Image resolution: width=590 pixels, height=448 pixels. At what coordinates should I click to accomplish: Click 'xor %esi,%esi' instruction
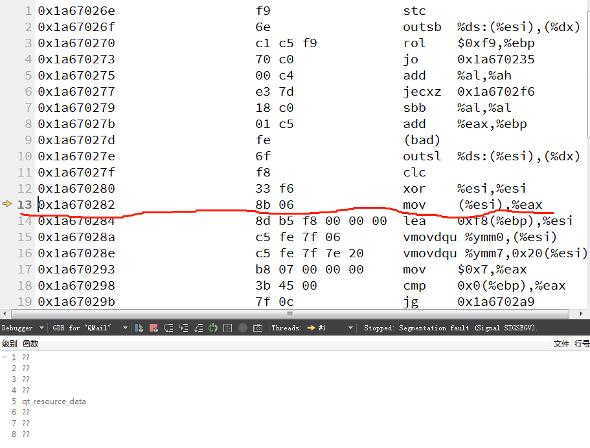click(x=465, y=189)
